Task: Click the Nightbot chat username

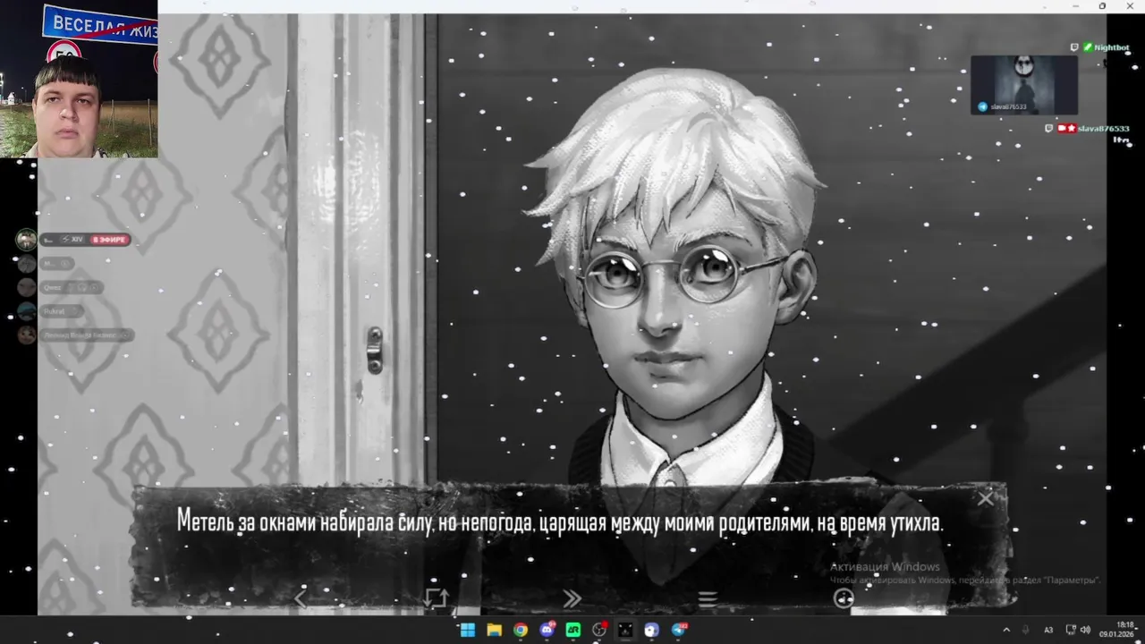Action: tap(1112, 47)
